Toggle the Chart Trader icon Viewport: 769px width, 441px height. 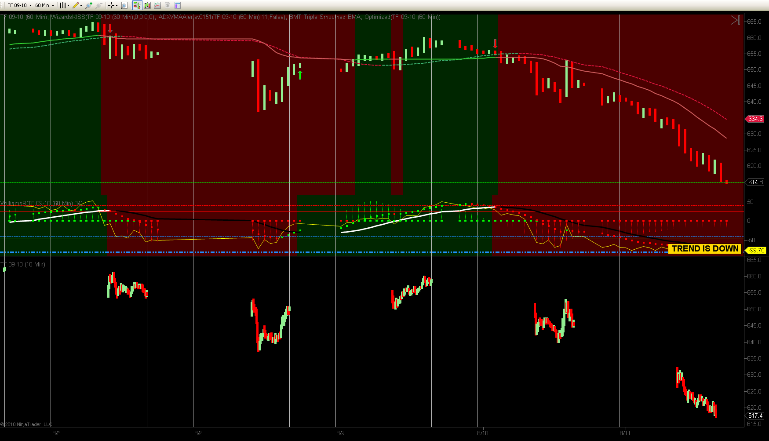tap(137, 5)
